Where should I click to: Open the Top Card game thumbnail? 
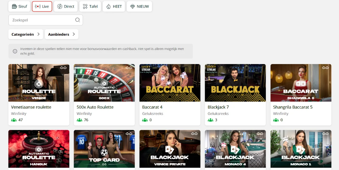pyautogui.click(x=104, y=149)
